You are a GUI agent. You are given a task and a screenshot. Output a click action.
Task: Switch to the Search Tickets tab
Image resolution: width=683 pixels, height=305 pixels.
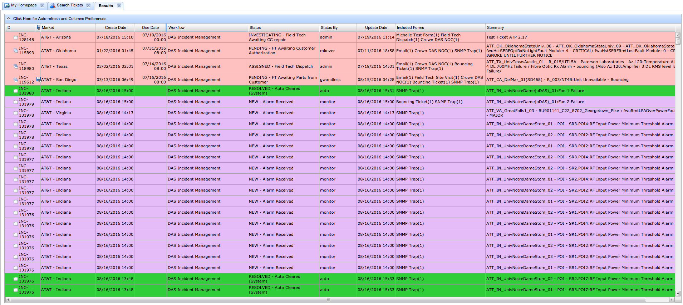70,5
